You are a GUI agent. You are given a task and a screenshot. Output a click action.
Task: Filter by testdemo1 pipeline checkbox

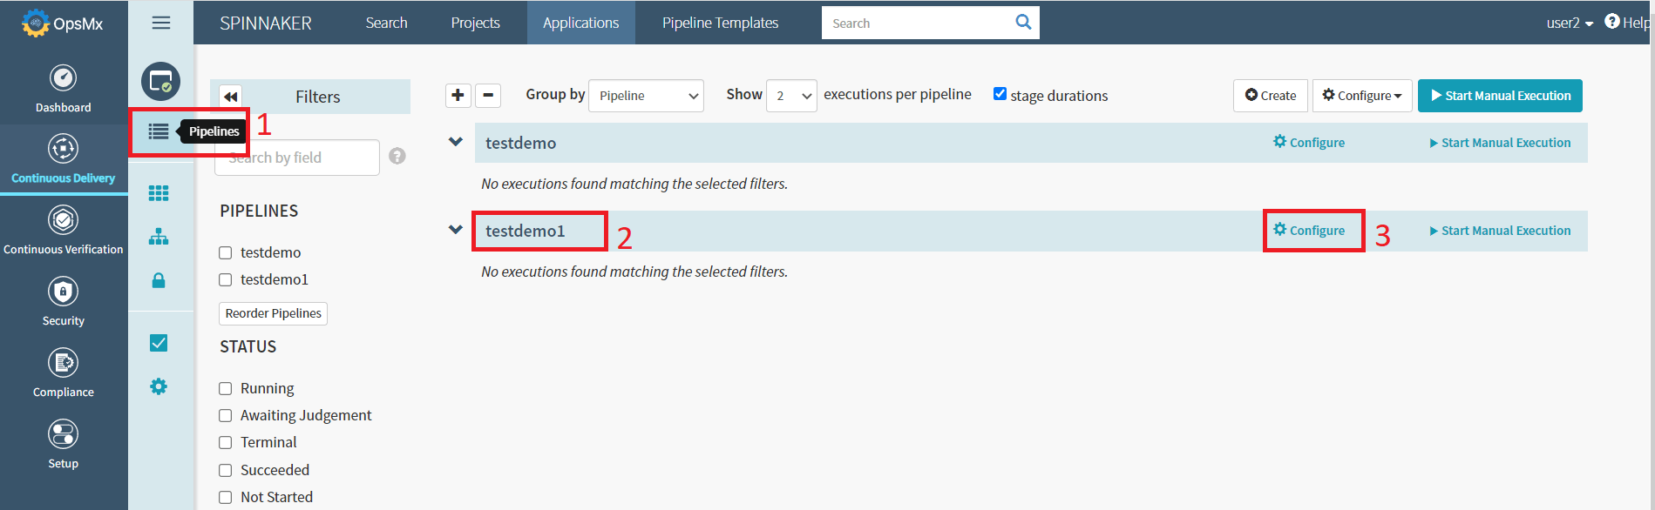pyautogui.click(x=225, y=279)
